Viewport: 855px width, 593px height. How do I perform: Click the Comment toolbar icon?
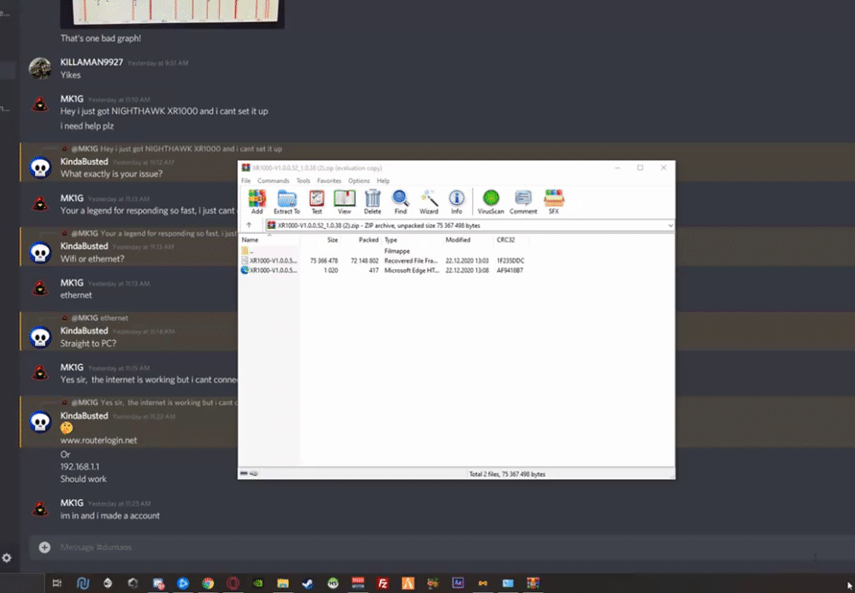click(x=523, y=202)
